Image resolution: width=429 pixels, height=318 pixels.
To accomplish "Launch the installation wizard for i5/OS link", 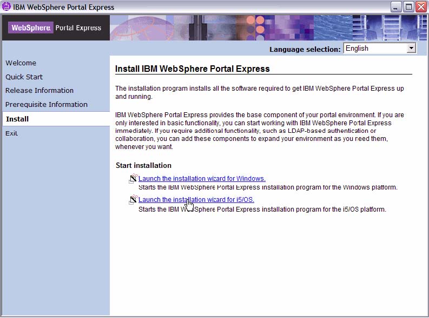I will pos(196,200).
